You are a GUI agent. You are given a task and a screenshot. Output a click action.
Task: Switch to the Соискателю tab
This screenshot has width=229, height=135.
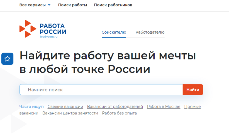tap(114, 32)
